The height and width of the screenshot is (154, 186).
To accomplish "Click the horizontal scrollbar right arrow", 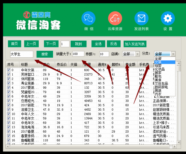I will coord(175,147).
